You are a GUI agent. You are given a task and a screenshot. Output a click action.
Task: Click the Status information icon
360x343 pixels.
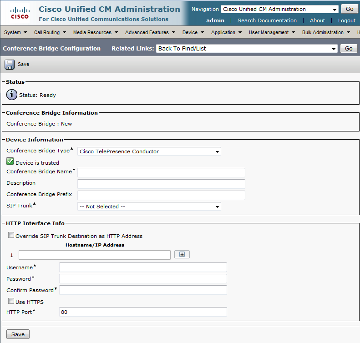[11, 95]
